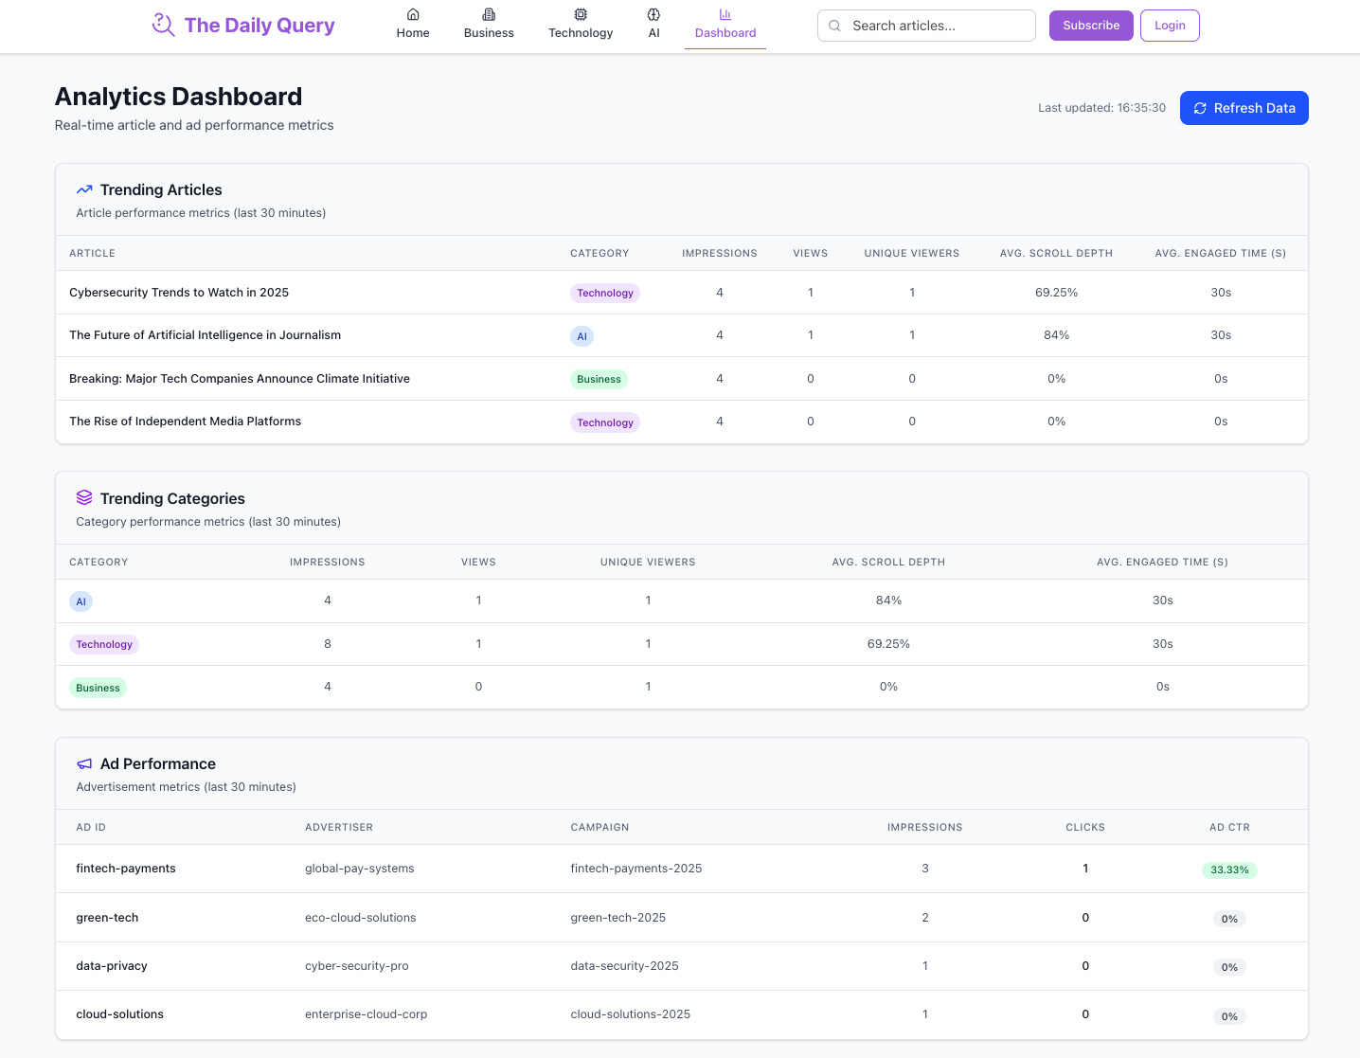Click the green 33.33% CTR badge
Viewport: 1360px width, 1058px height.
tap(1229, 869)
